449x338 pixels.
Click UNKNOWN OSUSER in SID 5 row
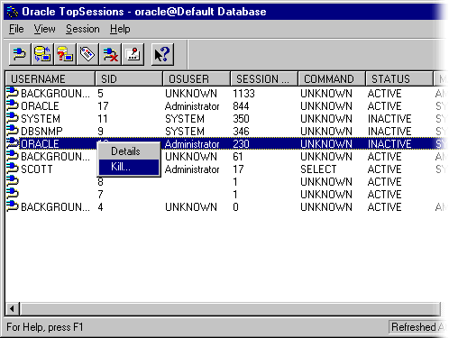[191, 94]
